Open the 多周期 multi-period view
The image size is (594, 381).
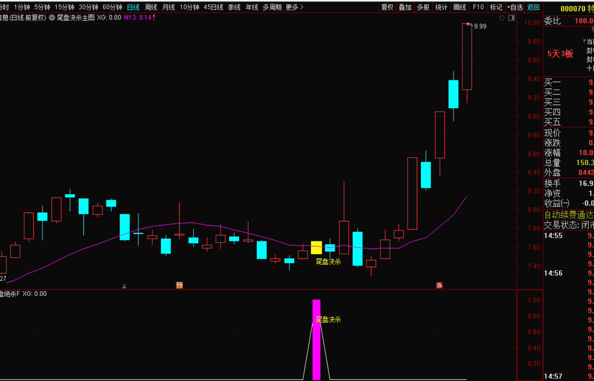[x=272, y=7]
